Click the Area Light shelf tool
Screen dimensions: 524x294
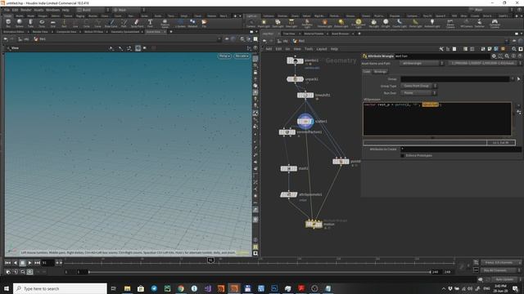(x=291, y=24)
